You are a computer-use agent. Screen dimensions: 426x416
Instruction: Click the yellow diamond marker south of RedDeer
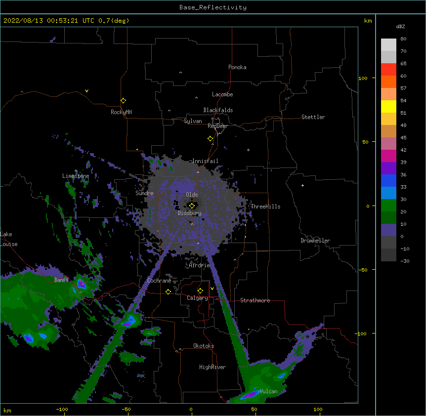[x=211, y=139]
